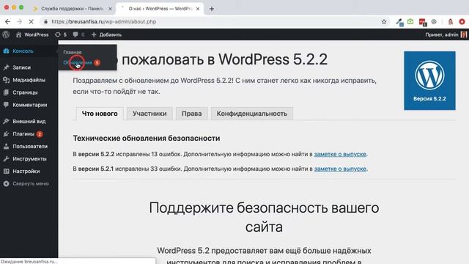This screenshot has width=469, height=264.
Task: Select the Главная submenu item
Action: pos(73,52)
